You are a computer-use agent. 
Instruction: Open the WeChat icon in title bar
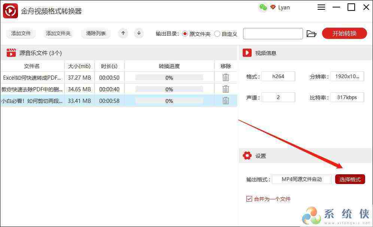pos(263,7)
